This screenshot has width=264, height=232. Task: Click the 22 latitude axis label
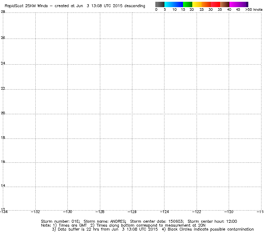pyautogui.click(x=3, y=89)
